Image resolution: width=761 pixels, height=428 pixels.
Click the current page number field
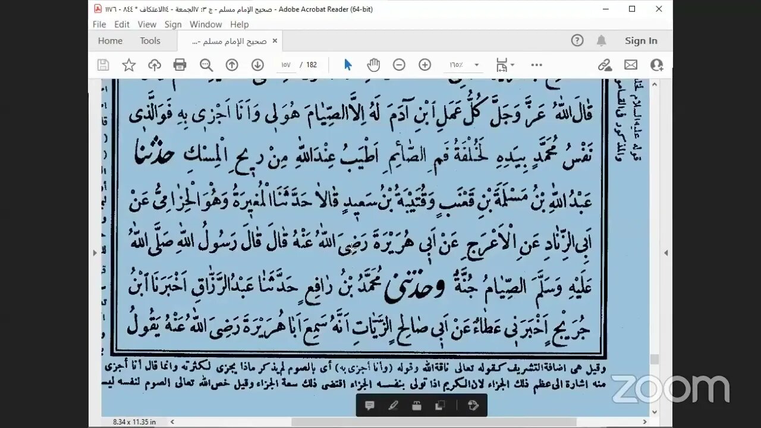(x=285, y=65)
